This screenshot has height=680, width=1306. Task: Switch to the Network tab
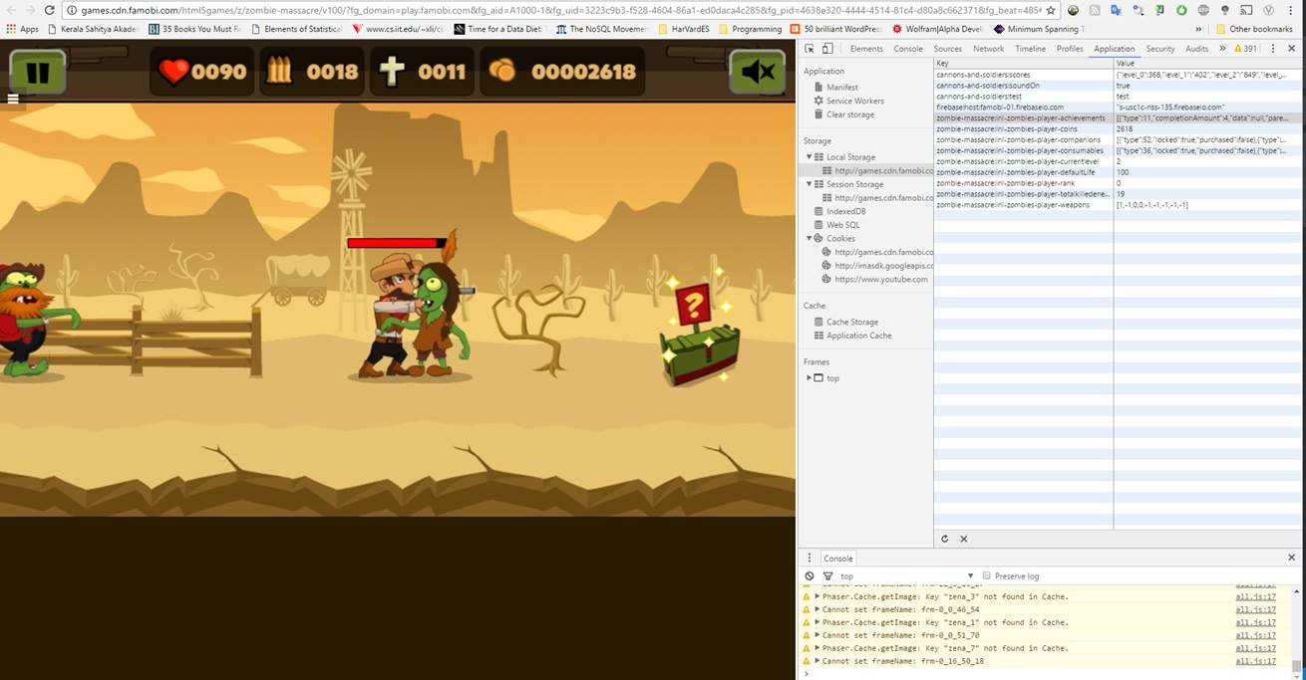pos(988,49)
